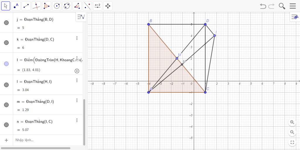Select point D on the graph
300x150 pixels.
pyautogui.click(x=205, y=24)
